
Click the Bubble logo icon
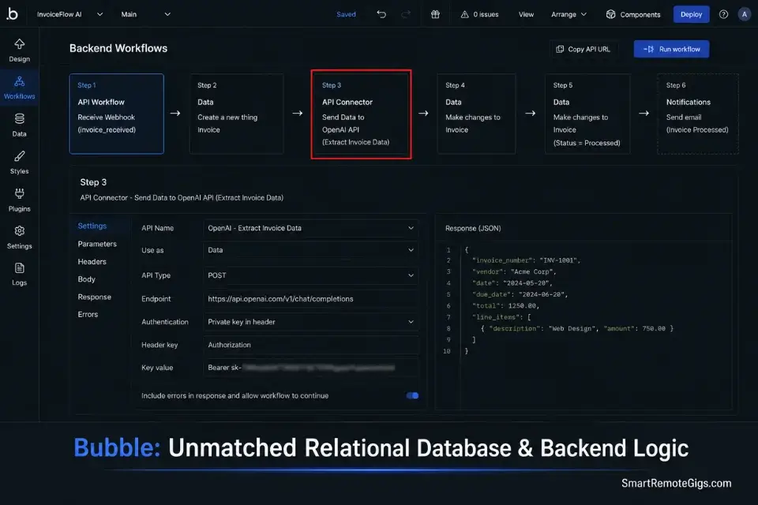[12, 14]
